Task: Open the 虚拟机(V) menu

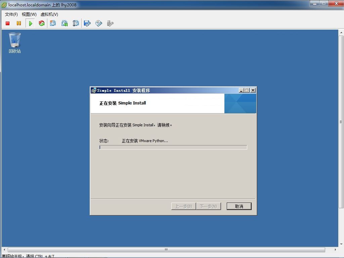Action: pyautogui.click(x=49, y=14)
